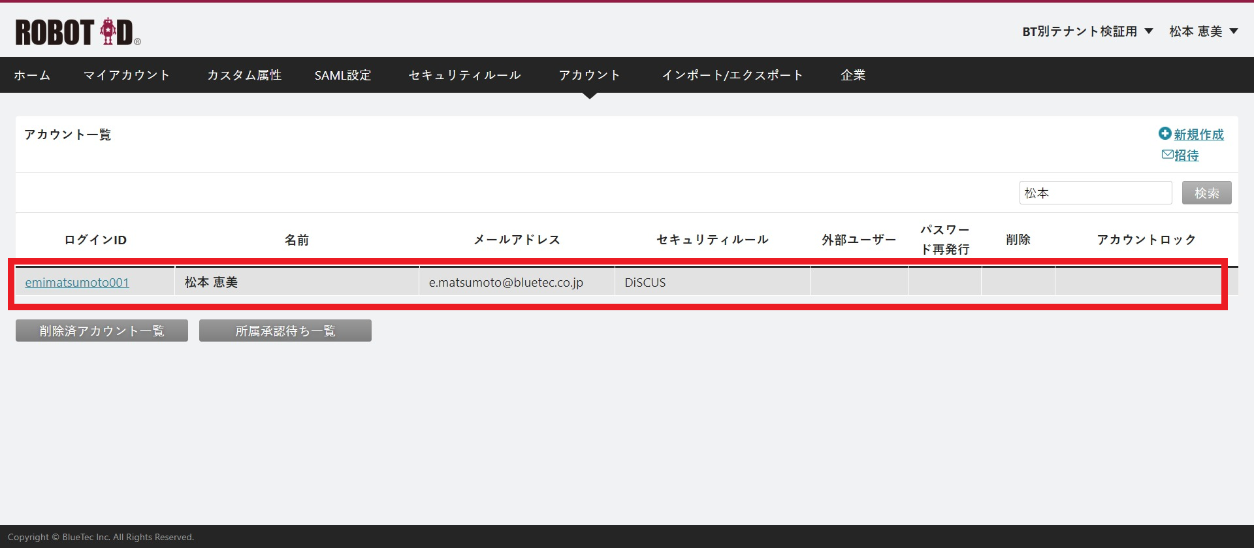Open インポート/エクスポート from the navigation bar
Viewport: 1254px width, 548px height.
tap(732, 75)
